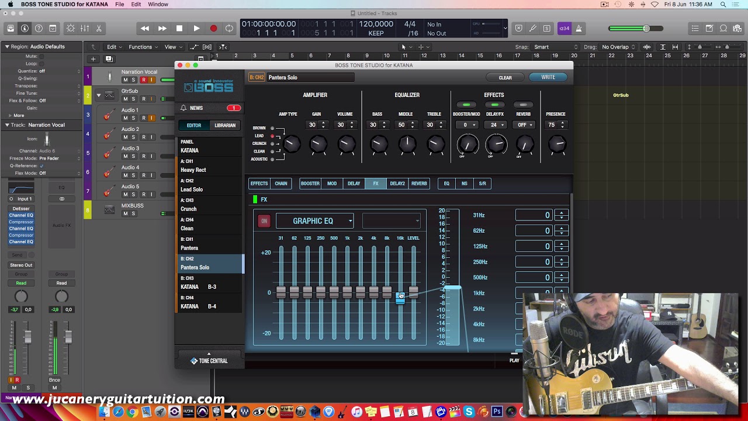Toggle the Booster/Mod effect green button
This screenshot has height=421, width=748.
pos(466,105)
